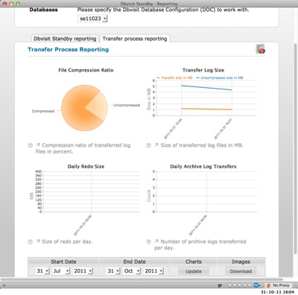The height and width of the screenshot is (295, 298).
Task: Click the Daily Redo Size chart title
Action: pyautogui.click(x=86, y=167)
